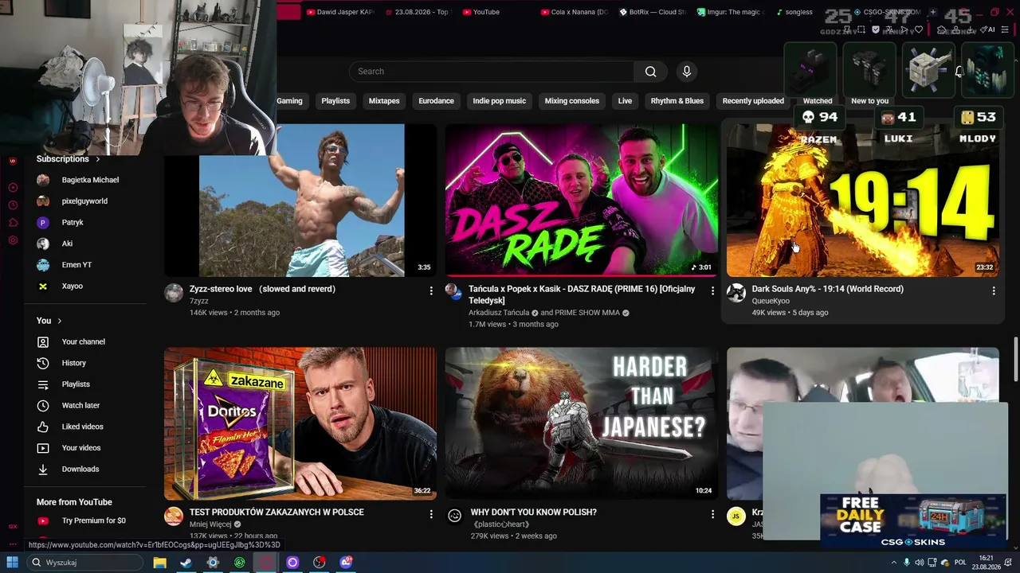Expand the You section chevron
This screenshot has width=1020, height=573.
click(59, 321)
